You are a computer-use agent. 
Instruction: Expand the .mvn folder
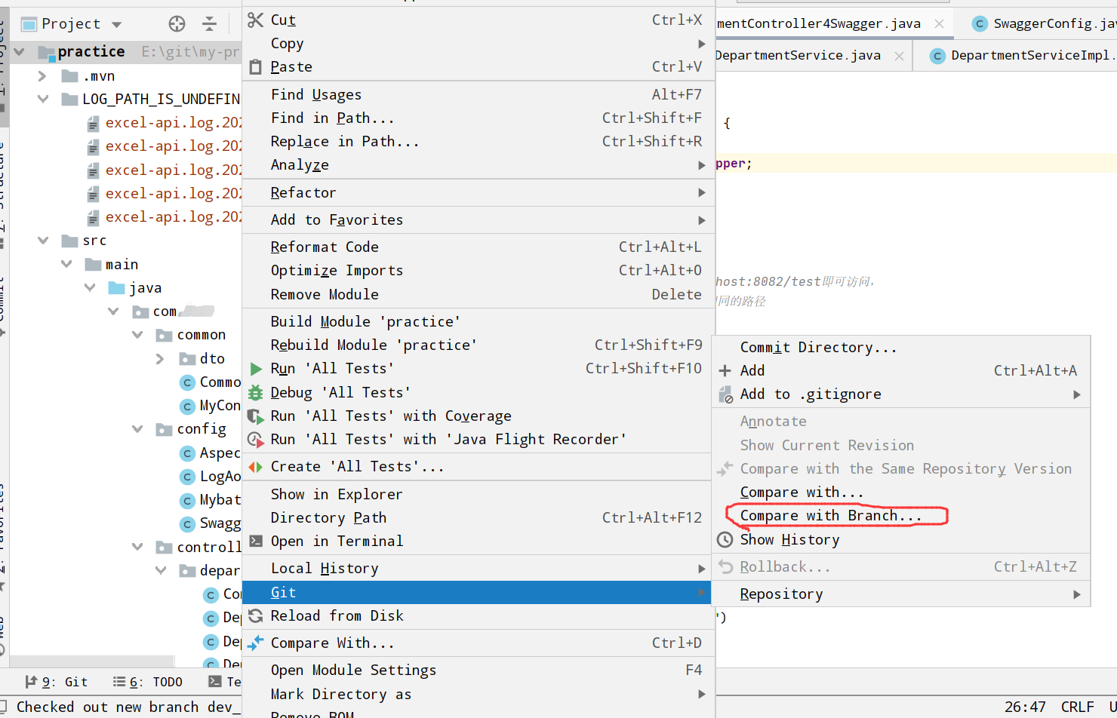(42, 76)
